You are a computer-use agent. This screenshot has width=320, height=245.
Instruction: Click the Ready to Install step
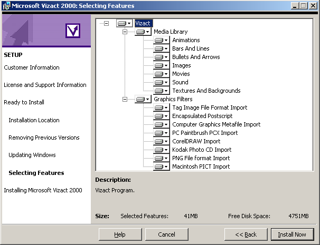(x=24, y=102)
